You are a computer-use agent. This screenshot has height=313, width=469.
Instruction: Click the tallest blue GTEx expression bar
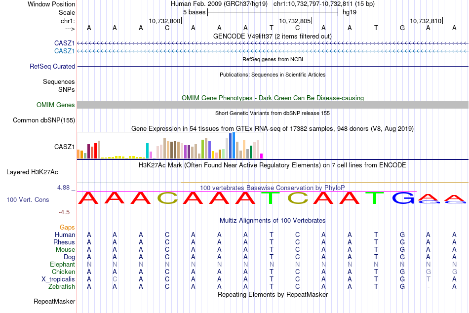click(234, 146)
